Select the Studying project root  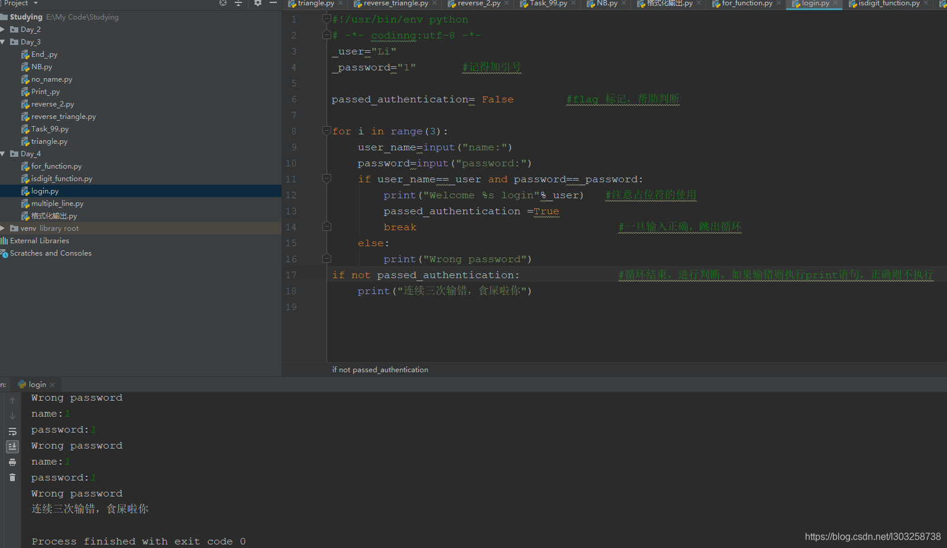pos(26,17)
